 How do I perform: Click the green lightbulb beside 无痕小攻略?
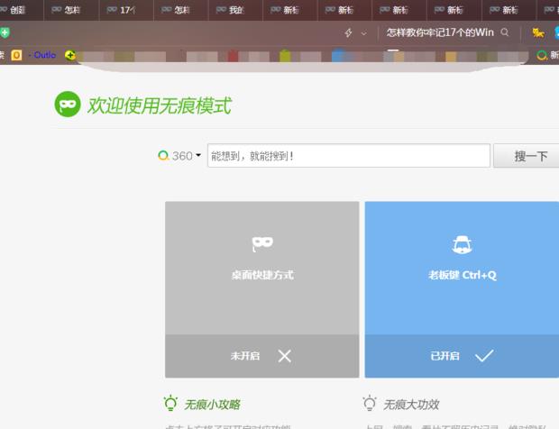point(170,404)
